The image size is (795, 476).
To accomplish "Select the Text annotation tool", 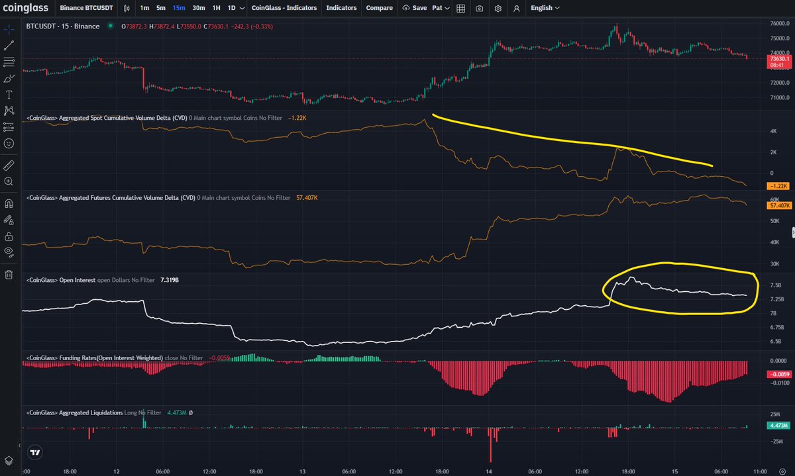I will click(9, 95).
